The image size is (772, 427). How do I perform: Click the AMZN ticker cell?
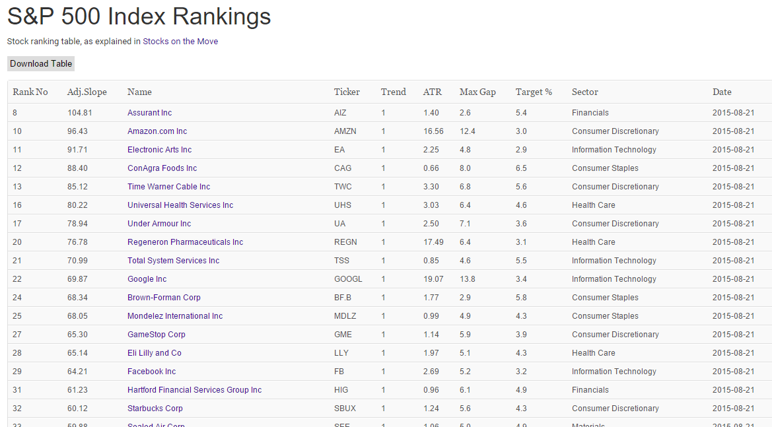click(345, 131)
